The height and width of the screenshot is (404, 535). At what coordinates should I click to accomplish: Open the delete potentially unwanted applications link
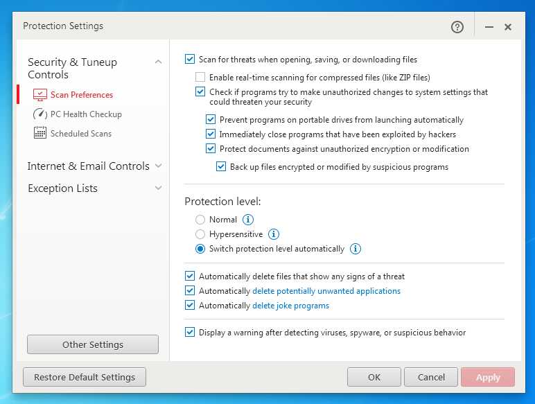(326, 291)
